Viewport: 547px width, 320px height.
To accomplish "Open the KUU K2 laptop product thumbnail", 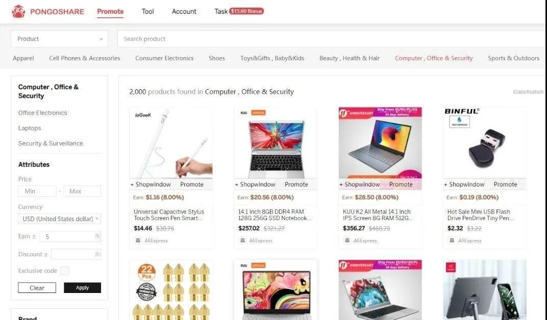I will (x=380, y=143).
